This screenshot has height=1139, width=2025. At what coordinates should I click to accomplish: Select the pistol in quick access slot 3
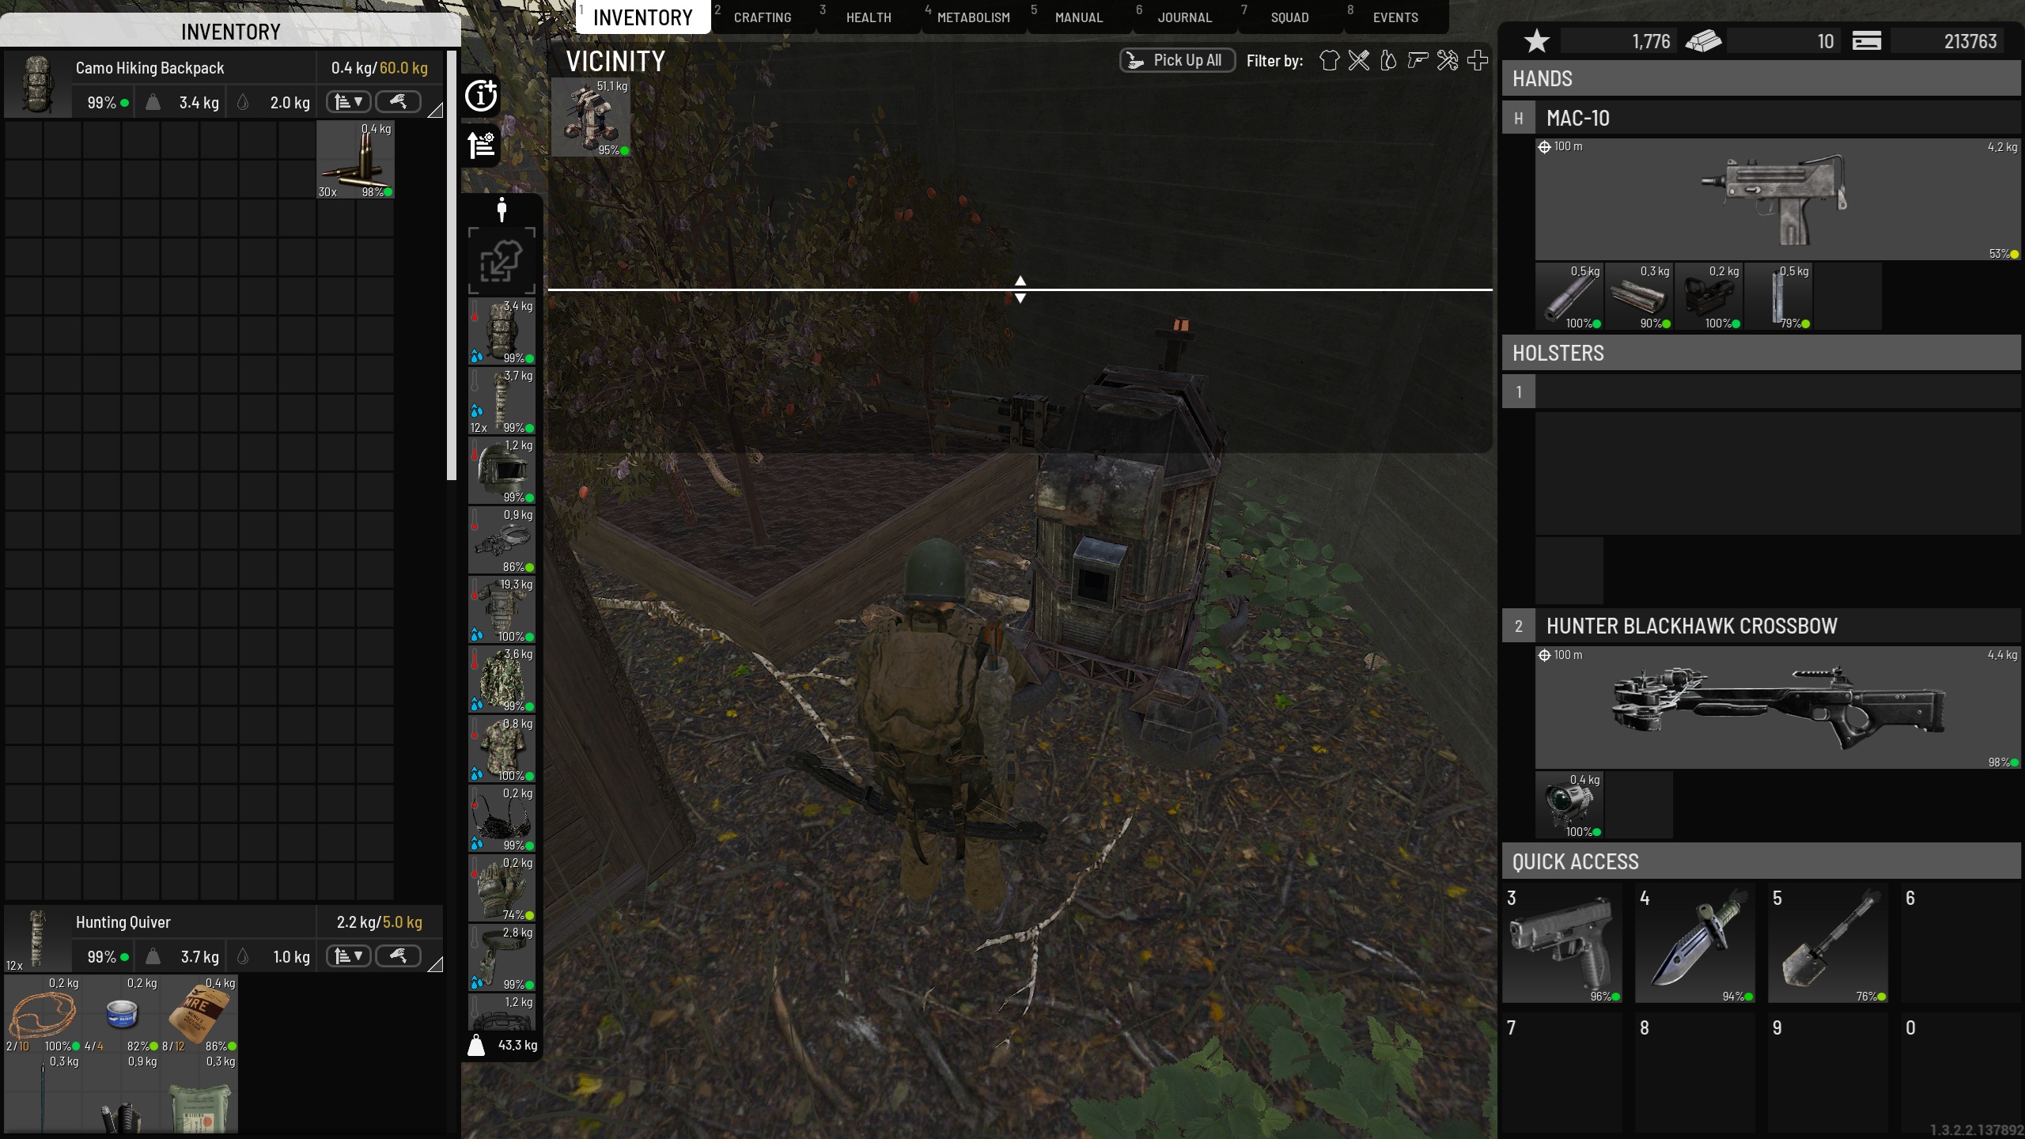[1561, 943]
